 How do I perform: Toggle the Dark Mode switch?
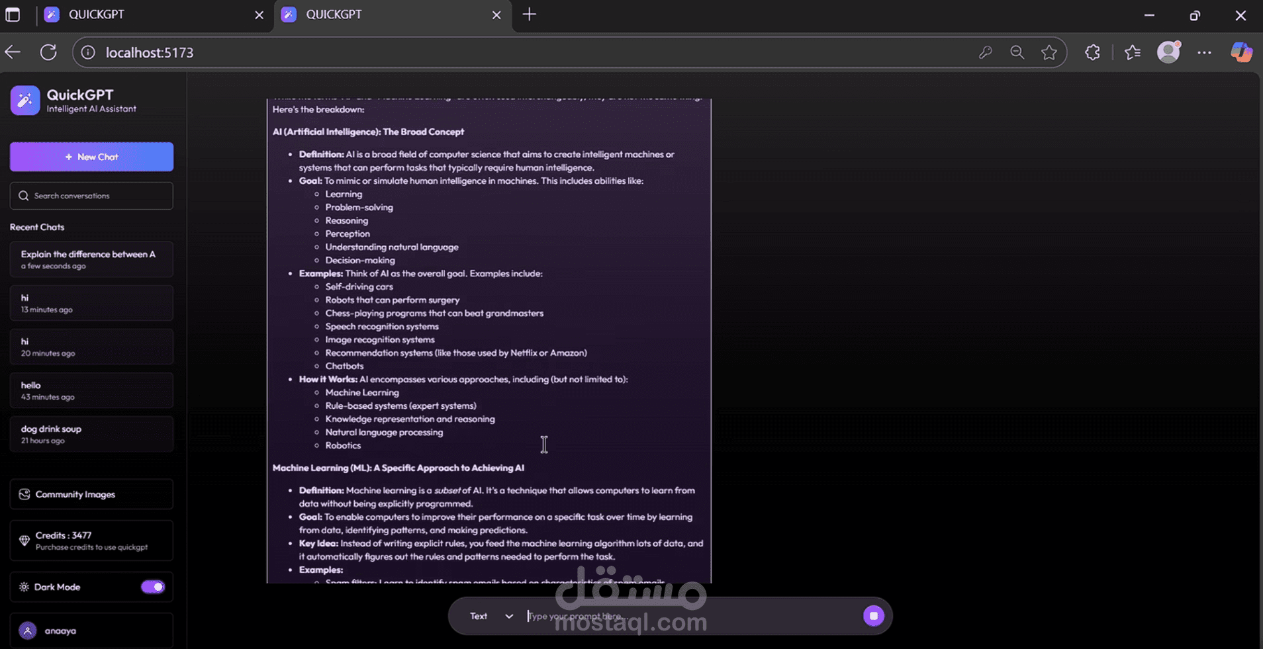click(153, 587)
